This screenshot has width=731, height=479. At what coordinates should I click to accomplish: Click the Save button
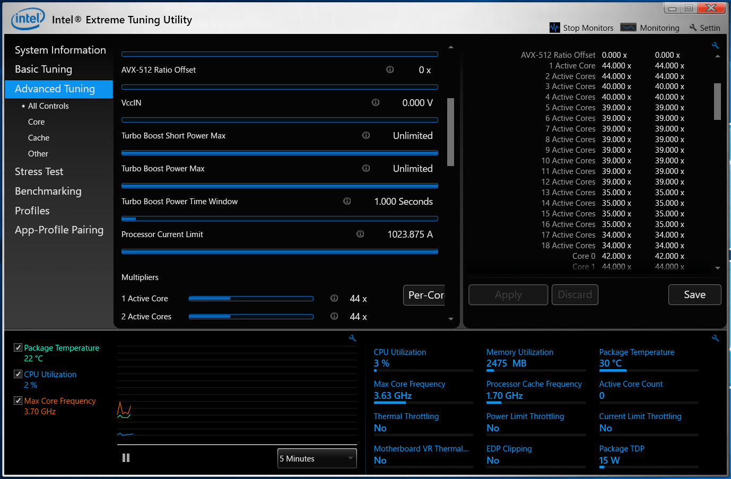pos(694,294)
